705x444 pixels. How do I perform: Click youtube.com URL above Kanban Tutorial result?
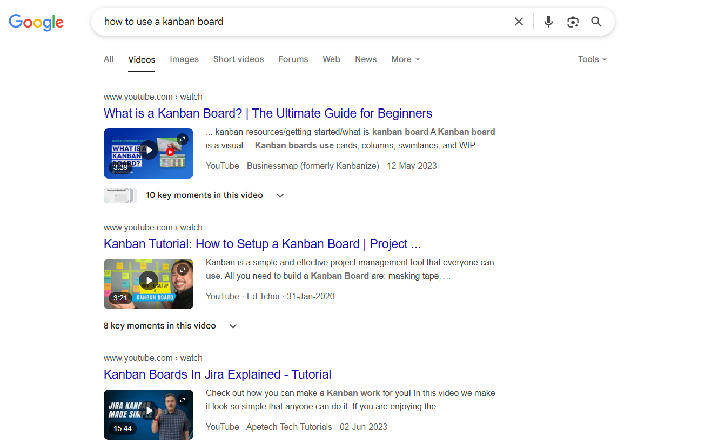tap(153, 228)
